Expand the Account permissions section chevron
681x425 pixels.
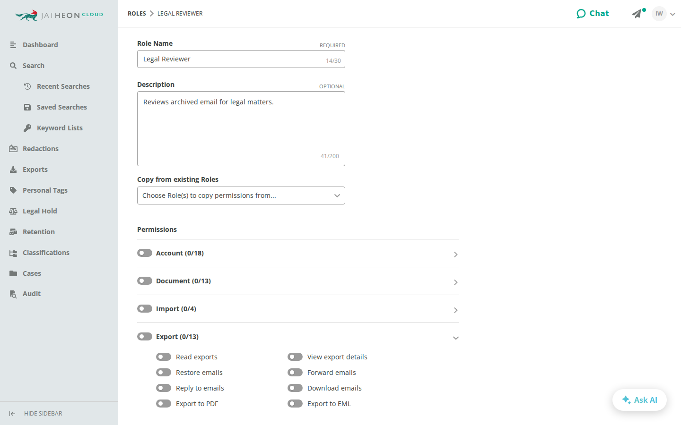coord(455,255)
